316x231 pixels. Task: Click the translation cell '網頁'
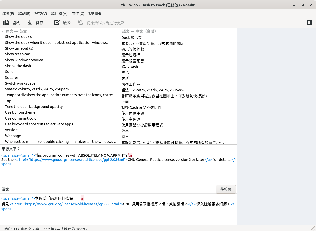pos(125,137)
